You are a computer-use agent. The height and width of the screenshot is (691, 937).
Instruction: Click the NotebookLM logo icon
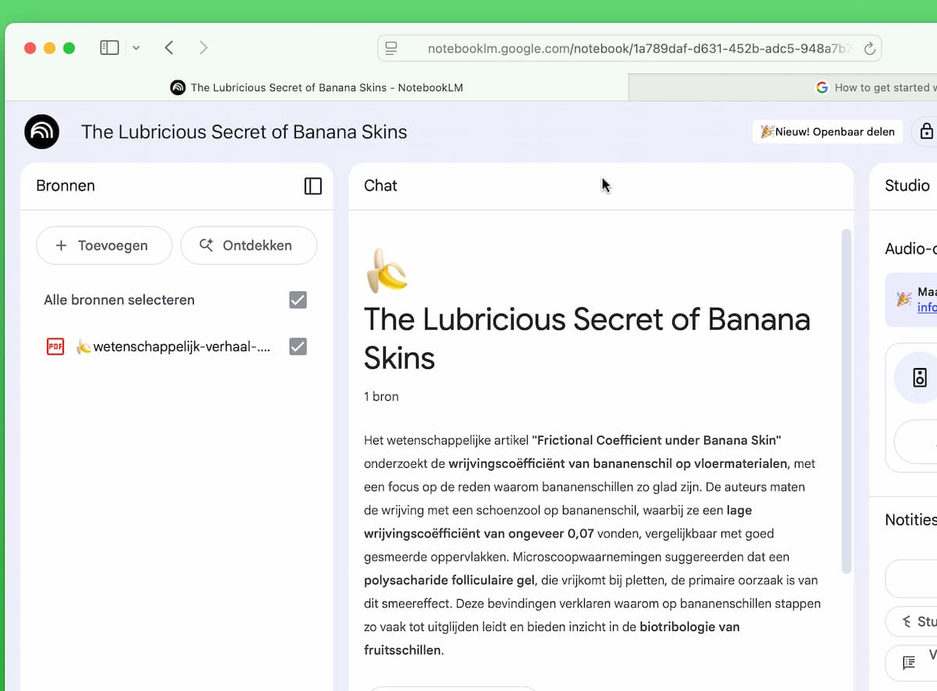pos(41,132)
